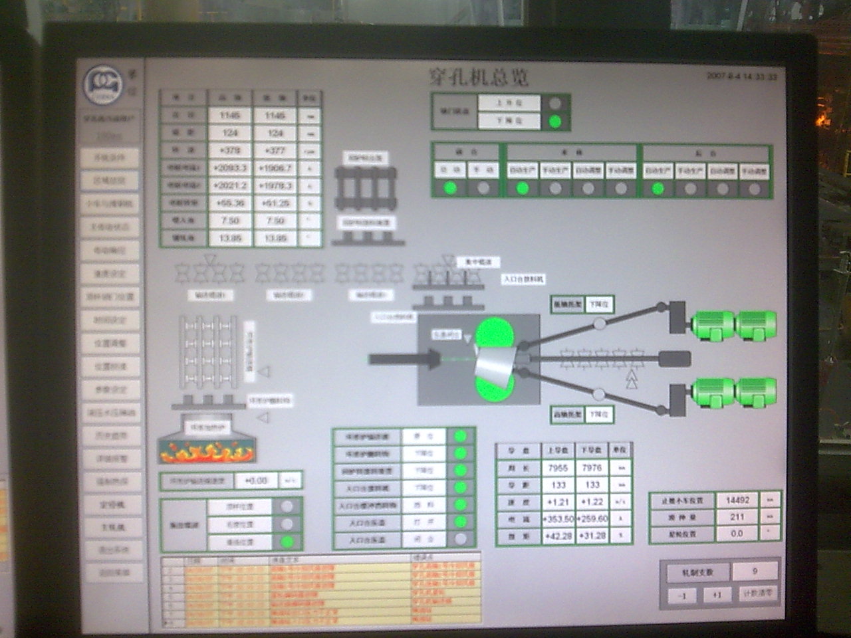Select 手动调整 in the right mode group
Image resolution: width=851 pixels, height=638 pixels.
tap(755, 171)
